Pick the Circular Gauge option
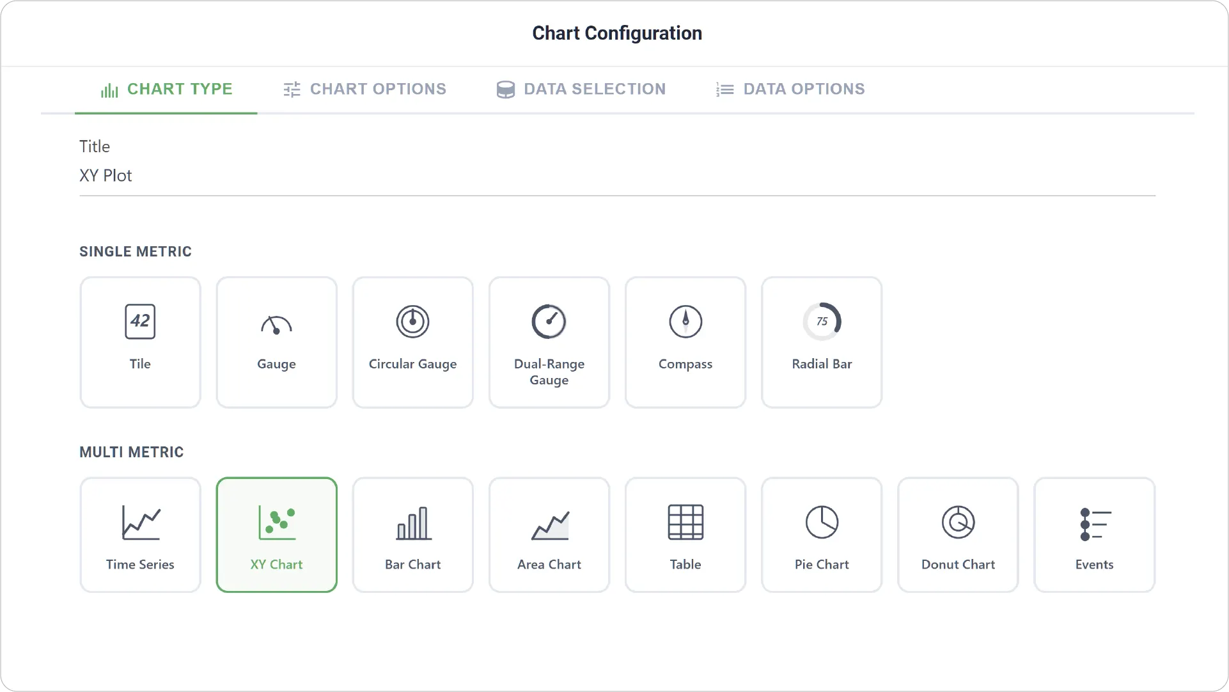The width and height of the screenshot is (1229, 692). pos(412,342)
